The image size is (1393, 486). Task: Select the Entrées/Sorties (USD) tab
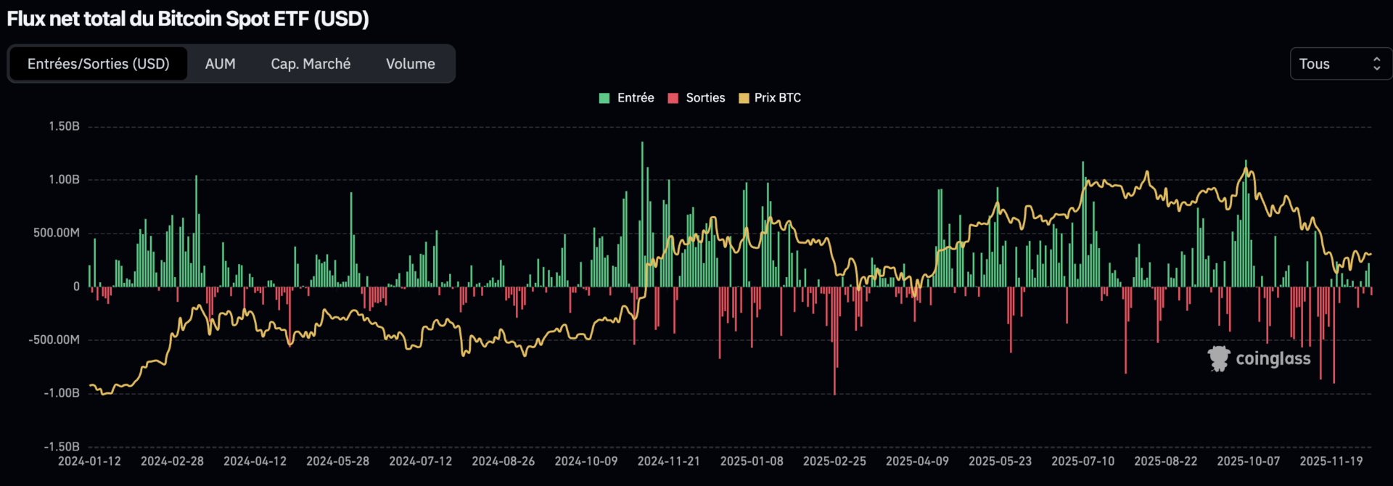tap(98, 64)
